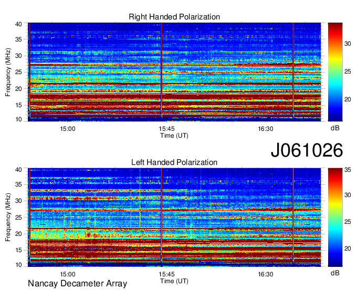357x290 pixels.
Task: Click the 40 frequency tick on the left-handed plot
Action: tap(18, 170)
